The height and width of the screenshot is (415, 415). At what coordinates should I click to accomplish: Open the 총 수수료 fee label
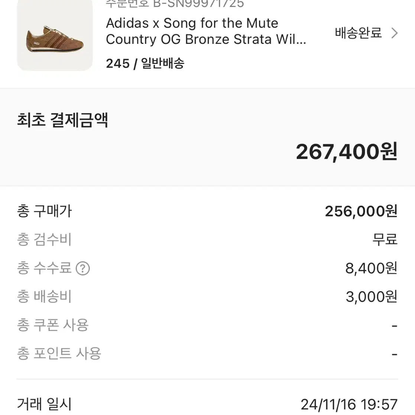(x=45, y=268)
